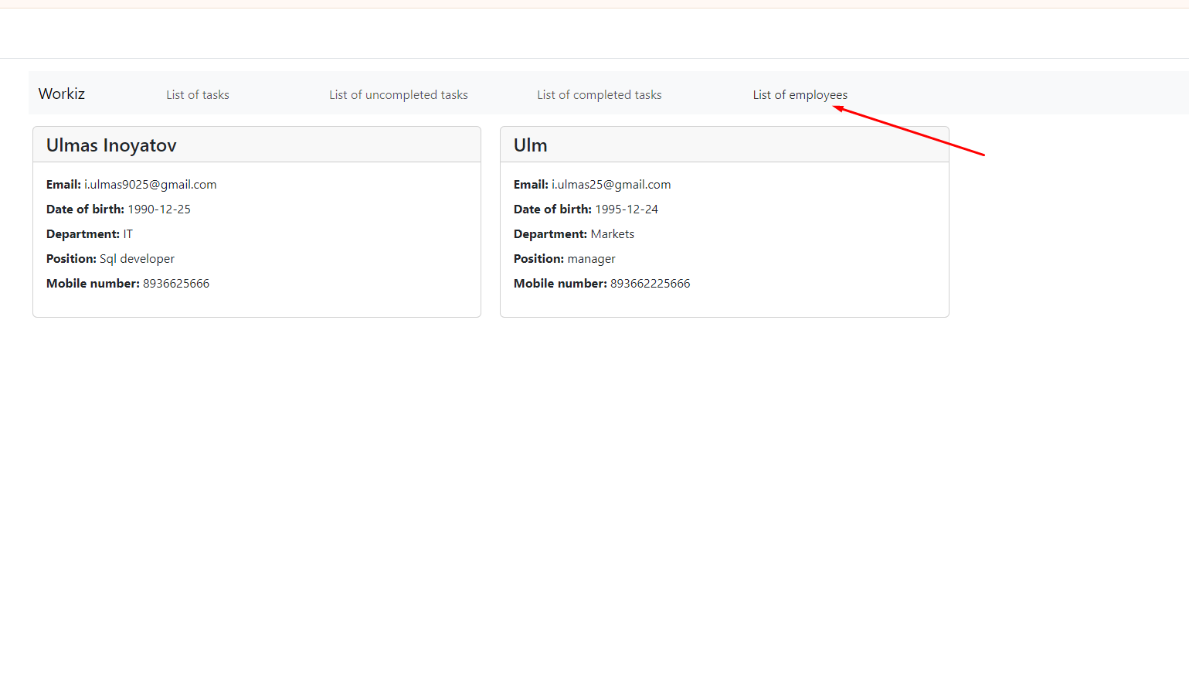Click Mobile number label in Ulm card
1189x688 pixels.
coord(560,284)
